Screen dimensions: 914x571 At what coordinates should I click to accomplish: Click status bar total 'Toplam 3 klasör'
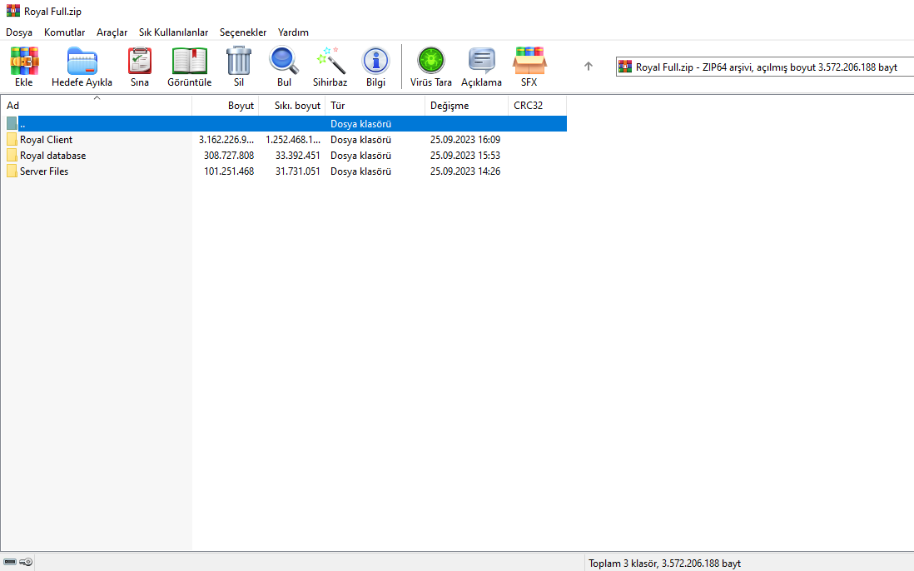(x=664, y=563)
